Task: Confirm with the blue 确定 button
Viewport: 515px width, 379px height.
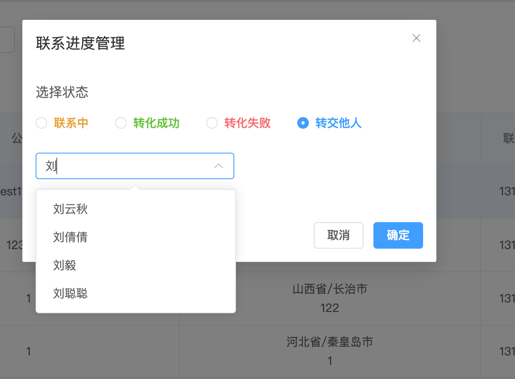Action: click(x=398, y=235)
